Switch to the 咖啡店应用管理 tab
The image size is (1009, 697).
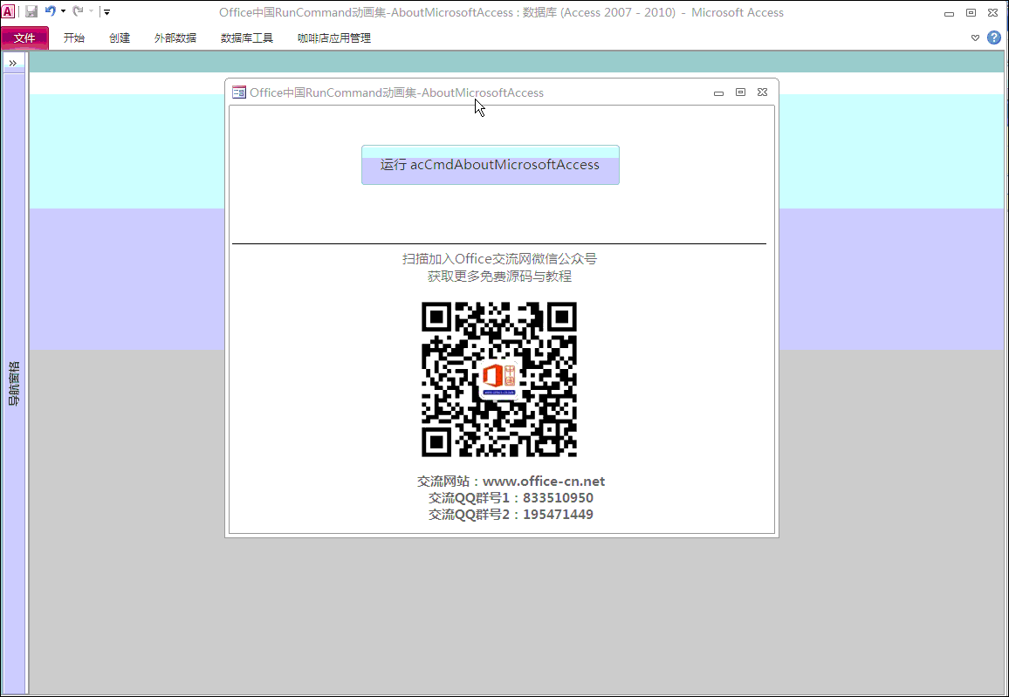click(334, 38)
